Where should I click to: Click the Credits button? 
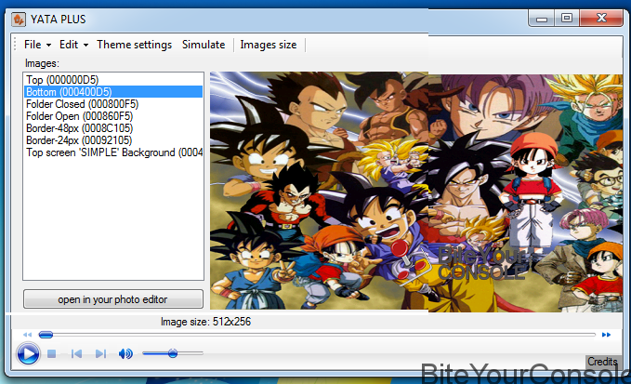[x=602, y=362]
